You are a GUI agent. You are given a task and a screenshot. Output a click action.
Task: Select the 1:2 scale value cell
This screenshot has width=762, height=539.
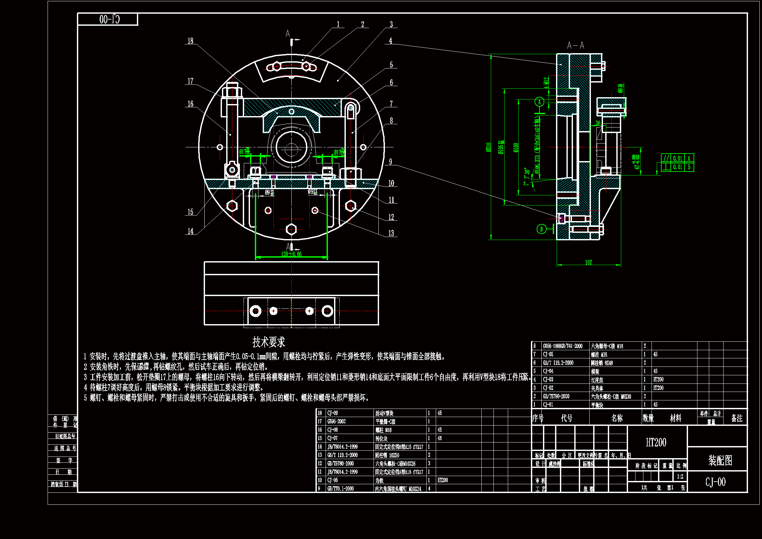click(680, 477)
